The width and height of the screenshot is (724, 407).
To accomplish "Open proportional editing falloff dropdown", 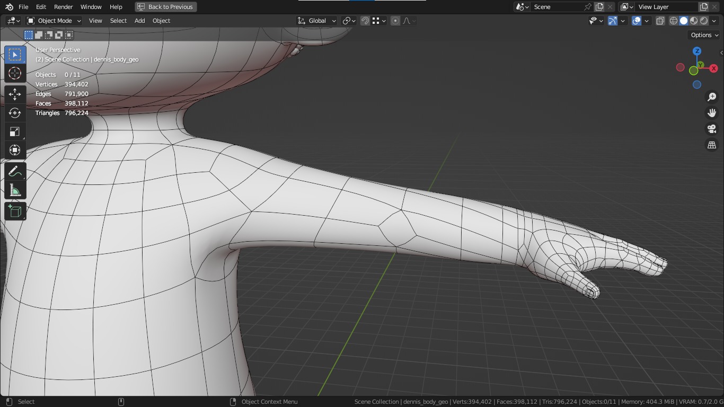I will click(409, 21).
